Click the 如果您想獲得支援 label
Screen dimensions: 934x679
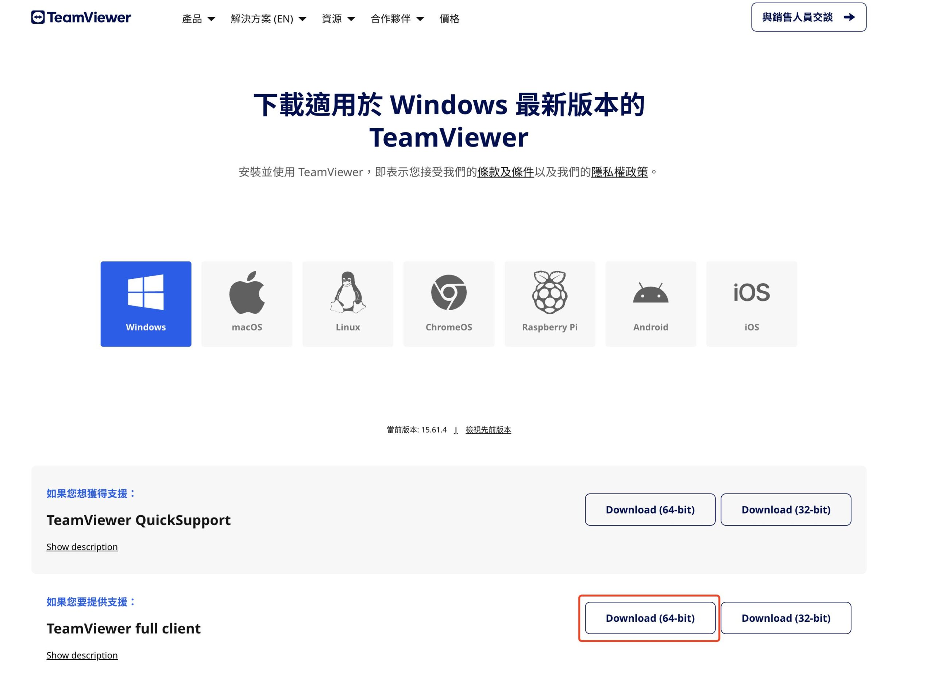tap(90, 493)
